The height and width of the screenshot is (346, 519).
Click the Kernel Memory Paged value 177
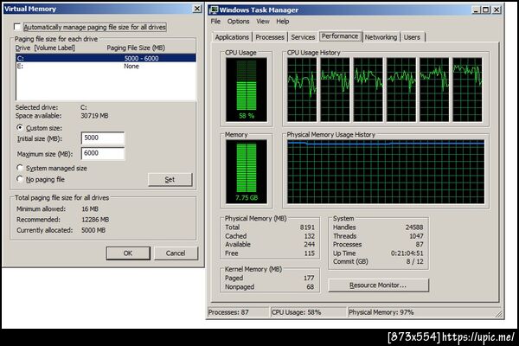(309, 279)
